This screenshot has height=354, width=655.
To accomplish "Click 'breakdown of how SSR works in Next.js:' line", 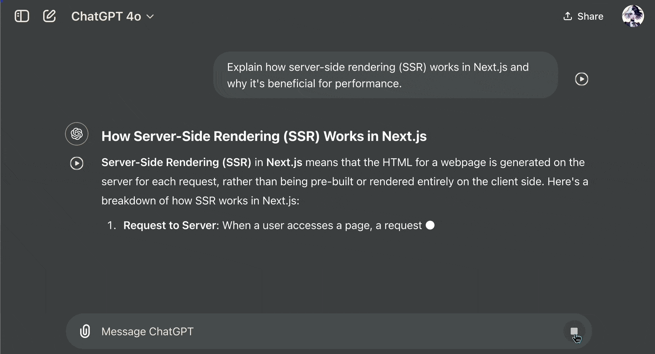I will (201, 201).
